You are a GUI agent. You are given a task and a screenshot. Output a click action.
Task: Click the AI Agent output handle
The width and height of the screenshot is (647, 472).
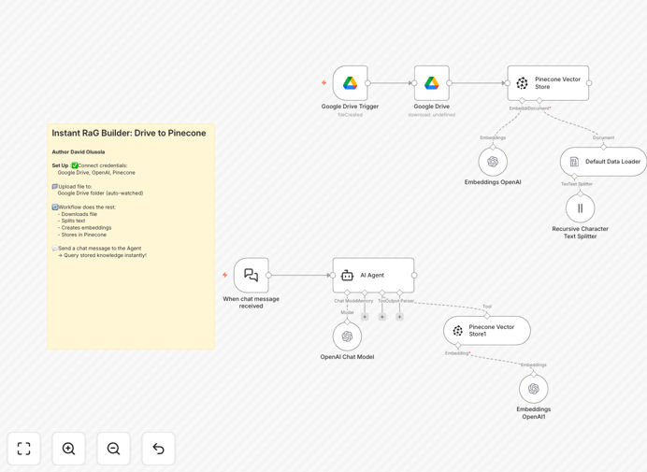click(x=414, y=275)
